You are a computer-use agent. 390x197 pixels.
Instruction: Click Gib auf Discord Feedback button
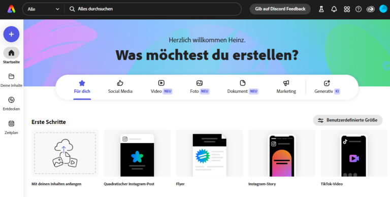(x=280, y=9)
